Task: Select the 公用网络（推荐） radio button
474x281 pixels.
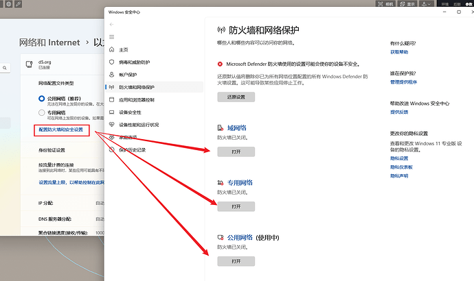Action: point(42,99)
